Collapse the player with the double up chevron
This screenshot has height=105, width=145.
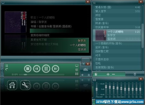point(89,75)
